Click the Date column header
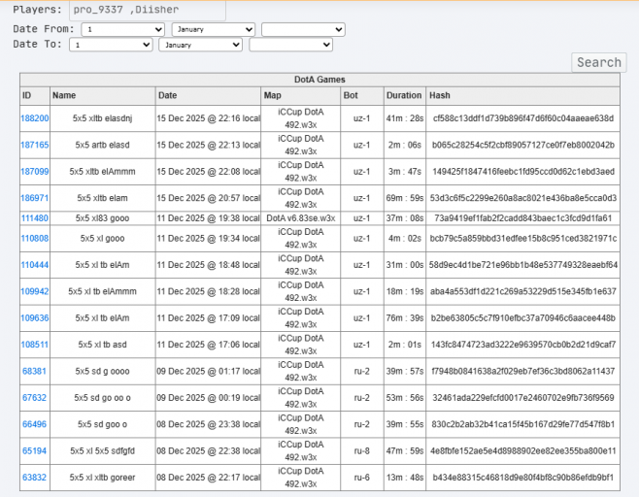Screen dimensions: 639x497 [208, 95]
